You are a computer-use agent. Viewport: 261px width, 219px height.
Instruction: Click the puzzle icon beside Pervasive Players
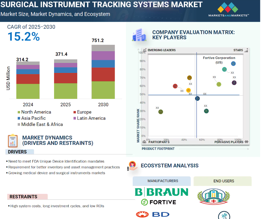pyautogui.click(x=246, y=142)
